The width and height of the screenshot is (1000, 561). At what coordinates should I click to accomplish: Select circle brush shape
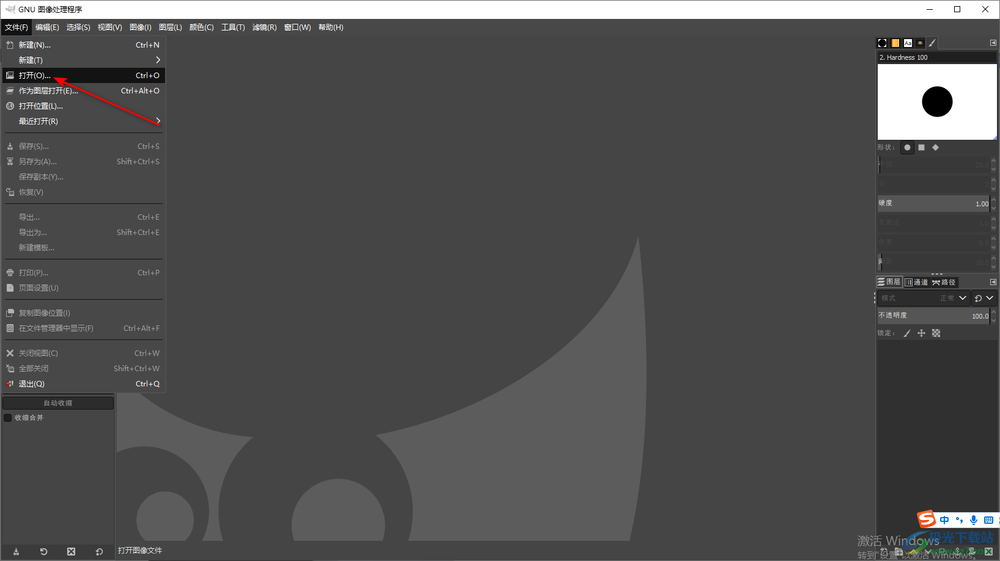pyautogui.click(x=907, y=147)
